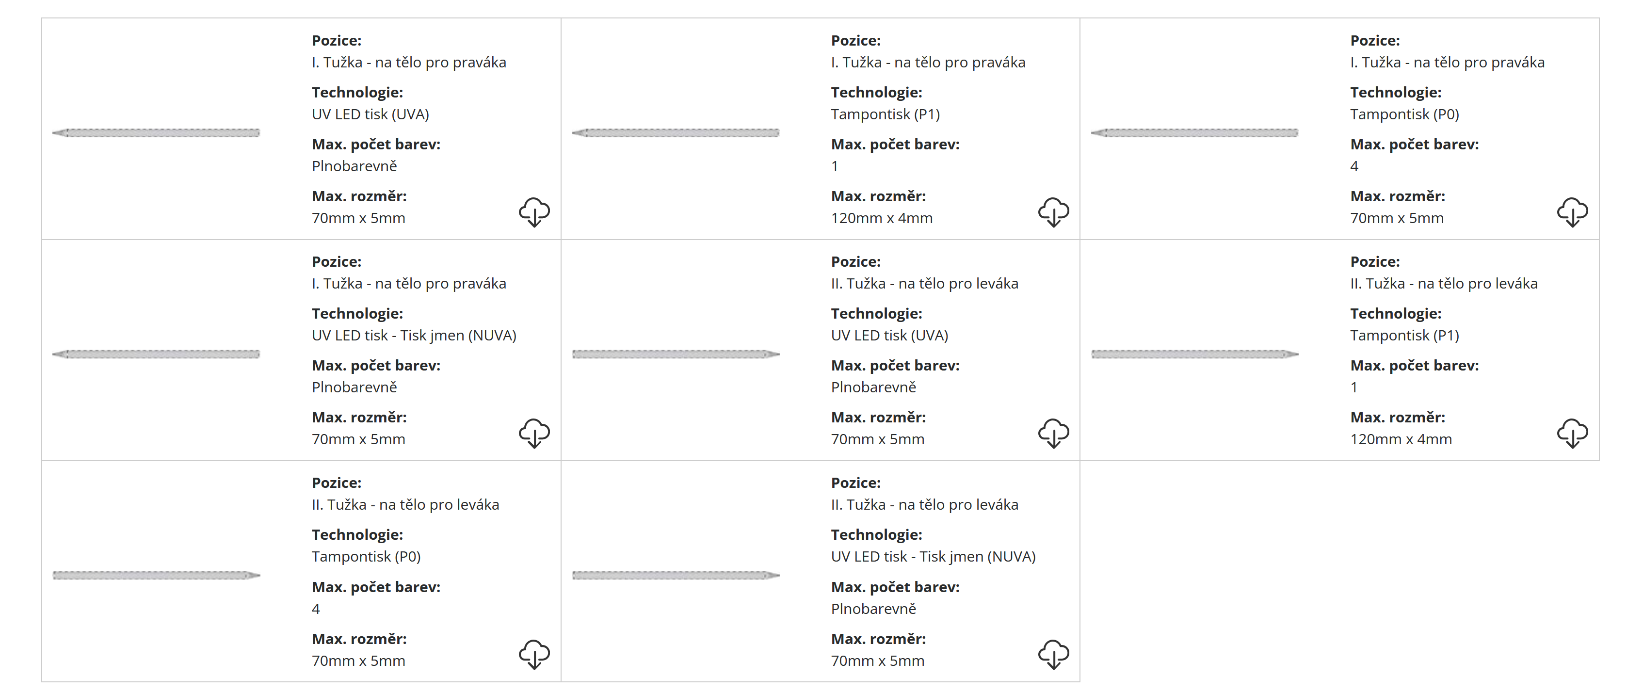Click the right-handed 'Tampontisk (P0)' technology text
Screen dimensions: 1627x693
point(1404,114)
